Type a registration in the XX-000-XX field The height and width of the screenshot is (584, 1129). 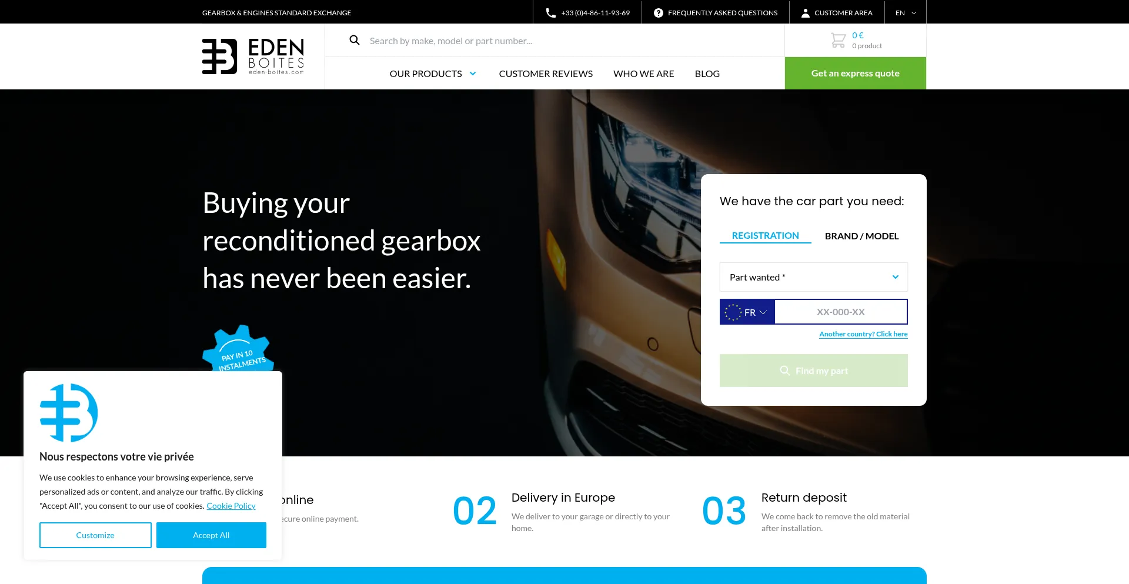point(841,312)
